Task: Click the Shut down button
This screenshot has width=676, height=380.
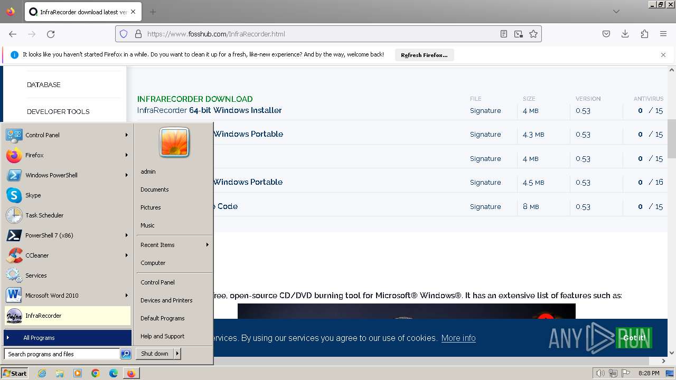Action: tap(155, 354)
